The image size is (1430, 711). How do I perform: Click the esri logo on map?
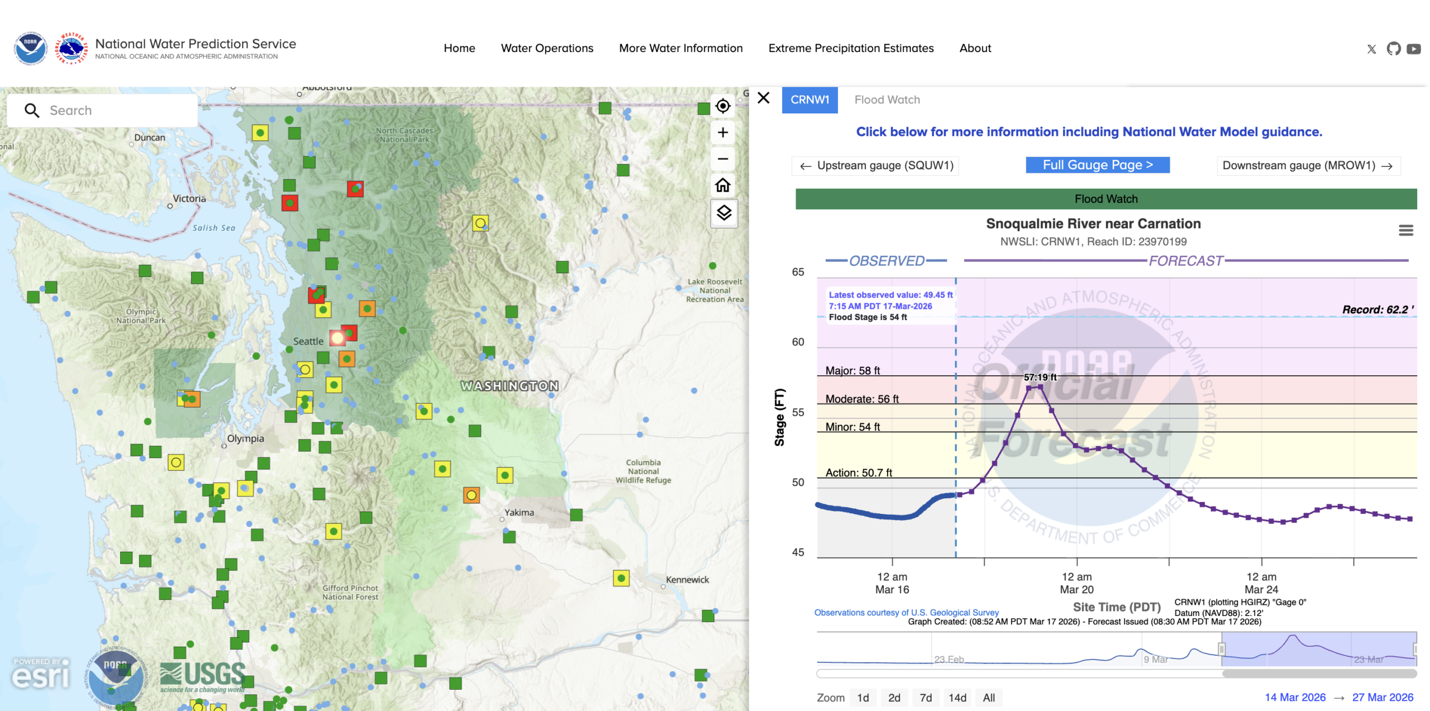[x=41, y=674]
